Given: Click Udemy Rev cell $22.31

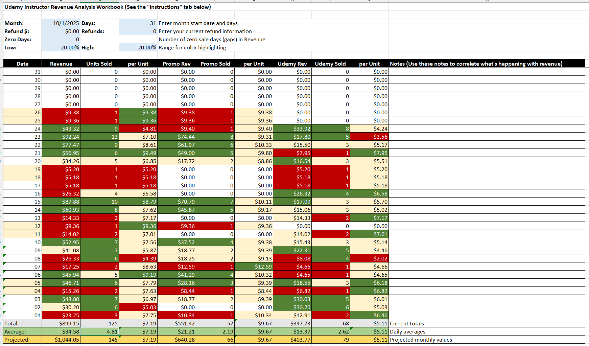Looking at the screenshot, I should [x=292, y=250].
